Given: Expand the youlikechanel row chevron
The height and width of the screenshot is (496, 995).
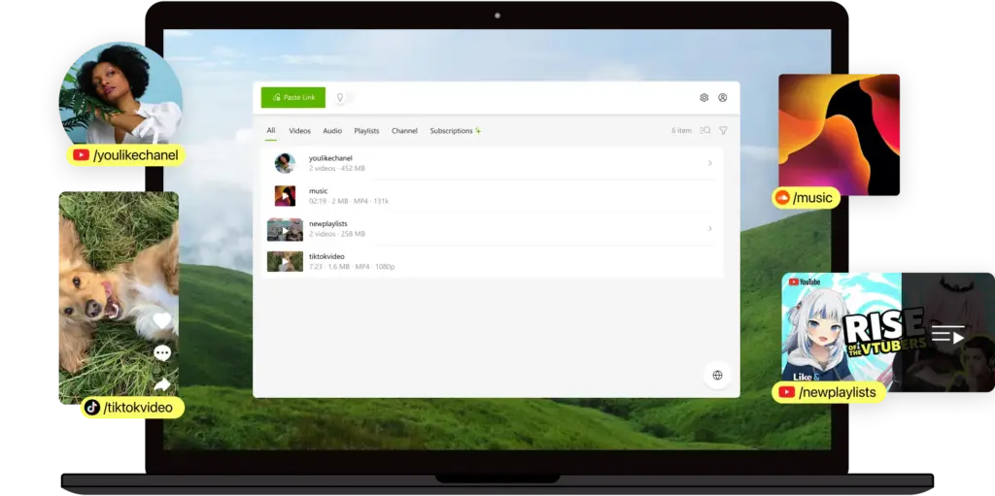Looking at the screenshot, I should click(710, 163).
